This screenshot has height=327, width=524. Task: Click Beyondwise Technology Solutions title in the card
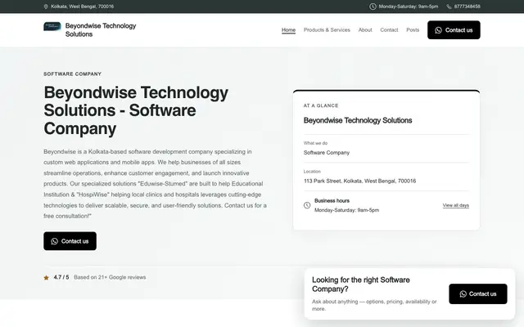[358, 120]
